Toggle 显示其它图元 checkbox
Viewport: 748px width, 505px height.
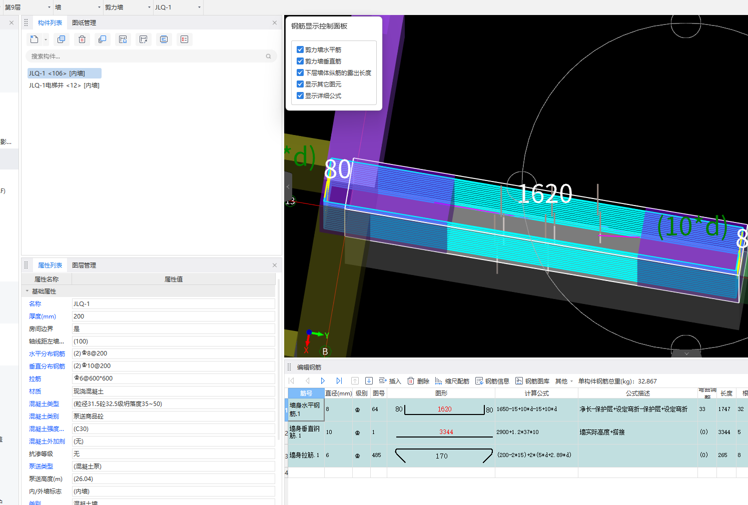(300, 84)
